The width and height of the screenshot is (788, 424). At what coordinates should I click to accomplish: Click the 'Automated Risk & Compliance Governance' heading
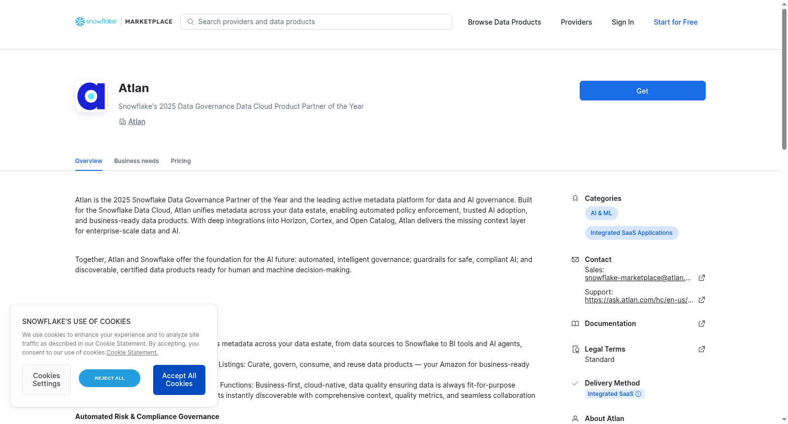(147, 417)
